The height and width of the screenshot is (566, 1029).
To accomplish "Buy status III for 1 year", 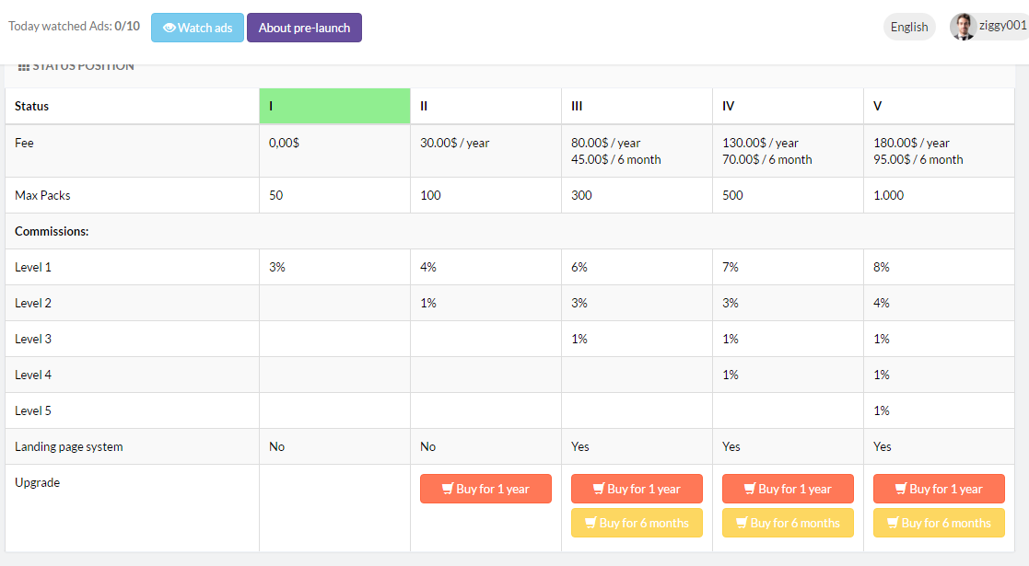I will (x=637, y=489).
